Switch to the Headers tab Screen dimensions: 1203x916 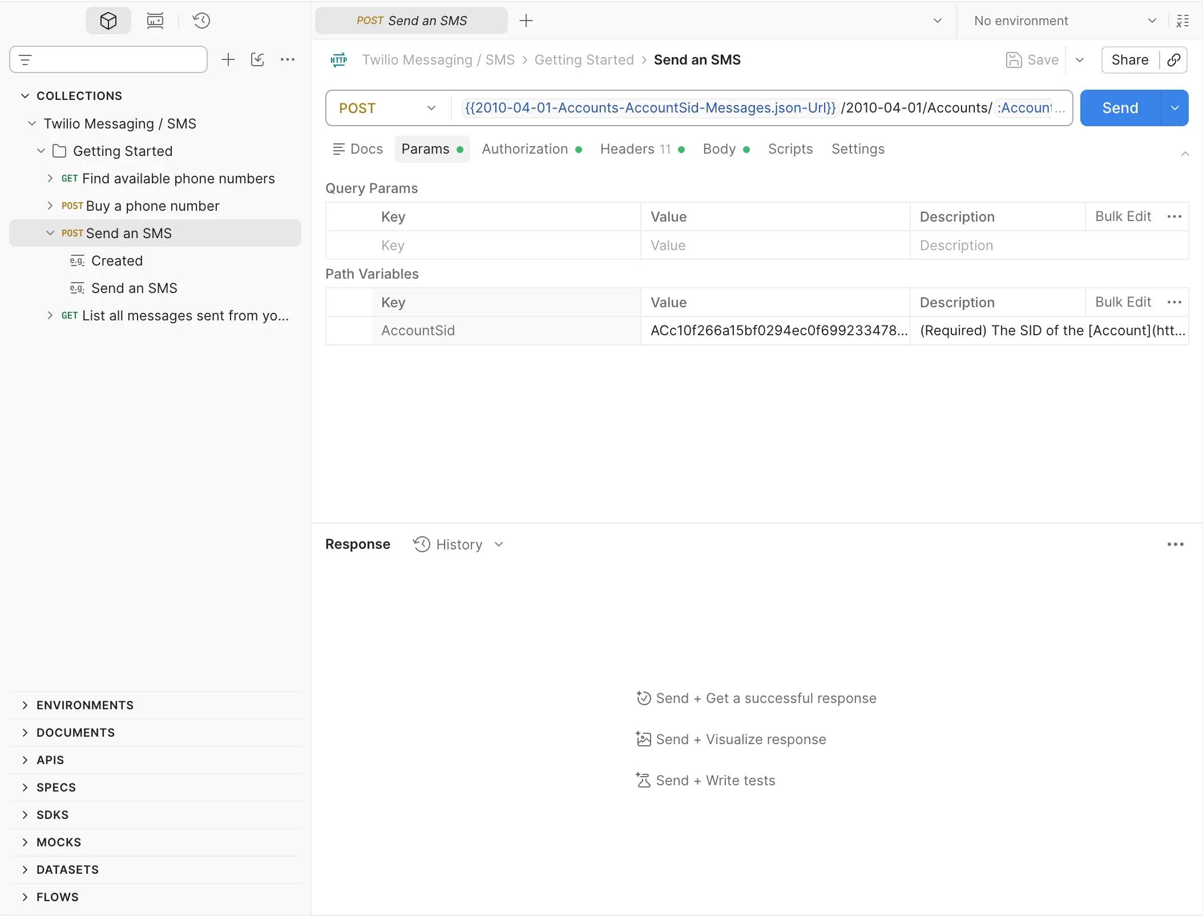click(x=642, y=149)
